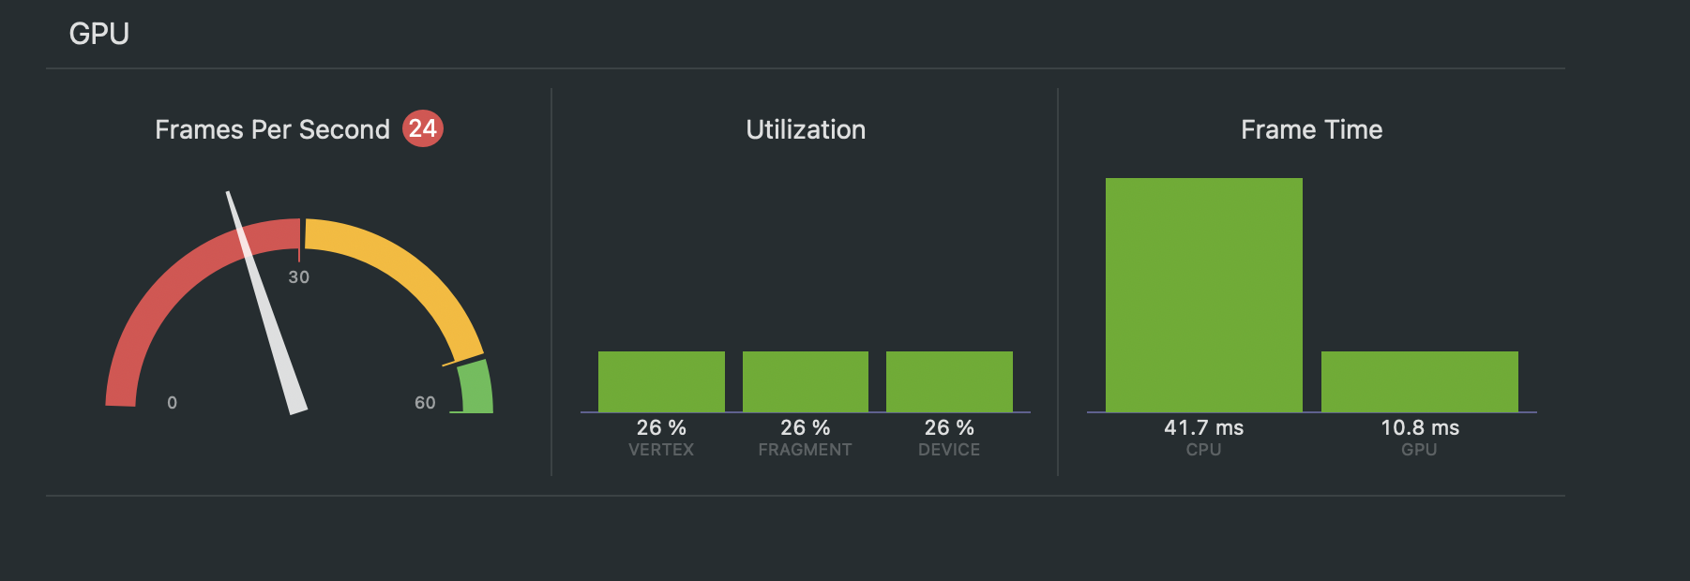
Task: Select the Vertex utilization bar
Action: [661, 381]
